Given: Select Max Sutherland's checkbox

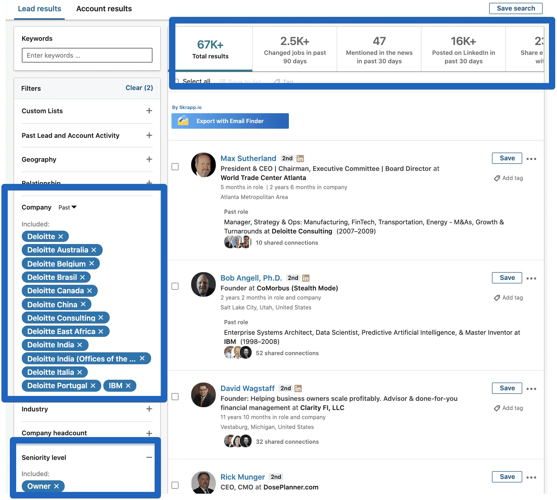Looking at the screenshot, I should pyautogui.click(x=175, y=167).
